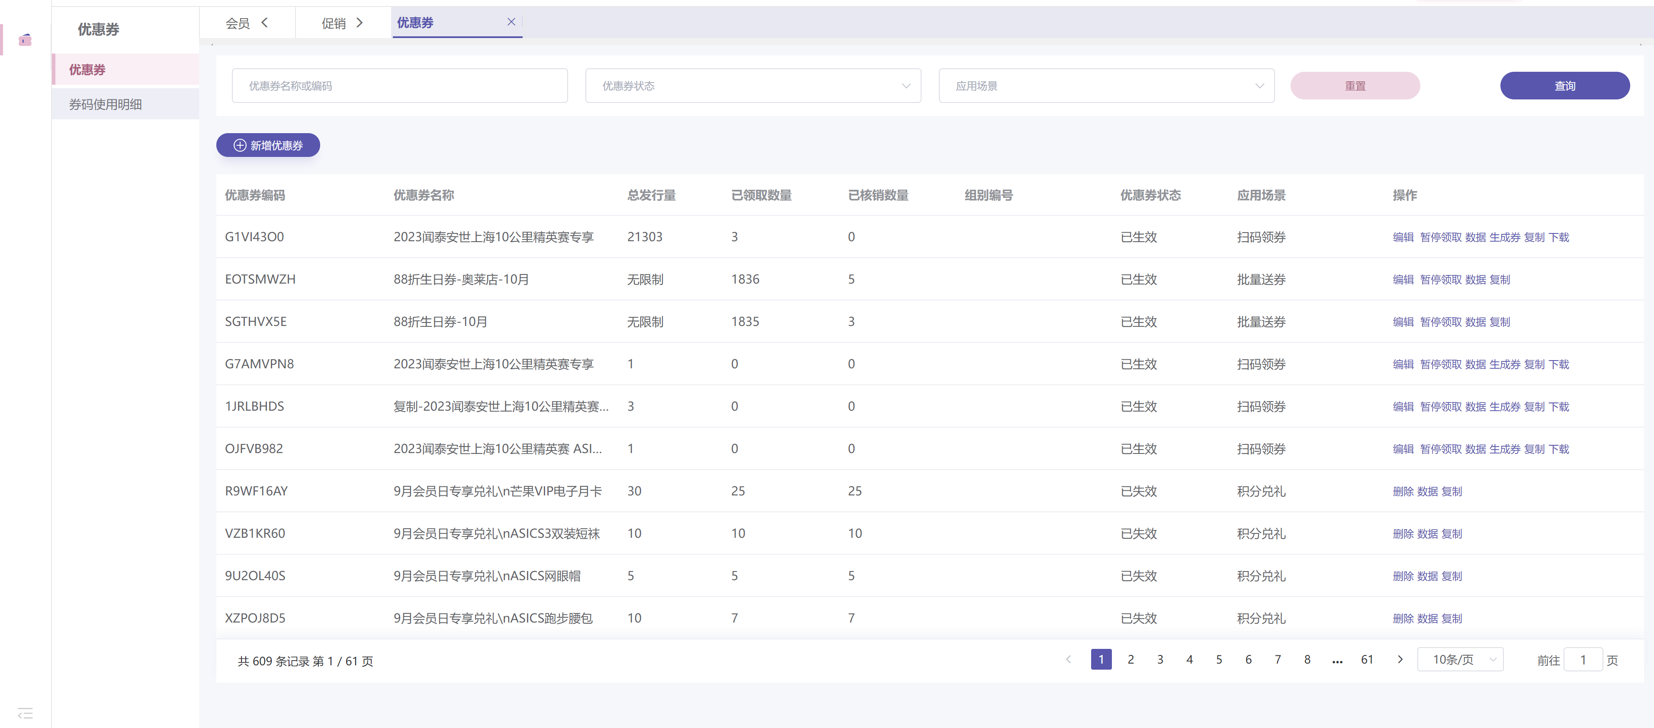Click 复制 for 1JRLBHDS row
The width and height of the screenshot is (1654, 728).
point(1535,407)
